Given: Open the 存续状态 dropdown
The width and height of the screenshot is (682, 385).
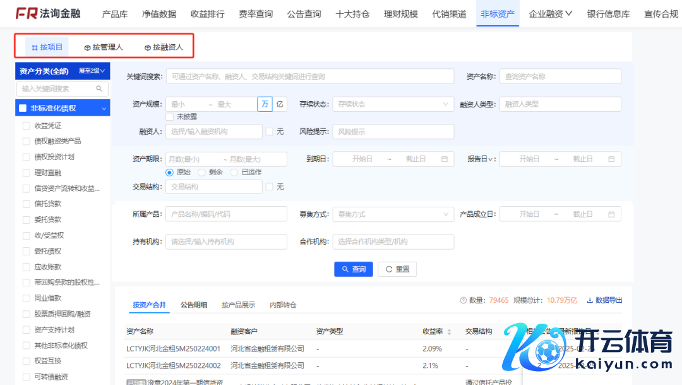Looking at the screenshot, I should (393, 104).
